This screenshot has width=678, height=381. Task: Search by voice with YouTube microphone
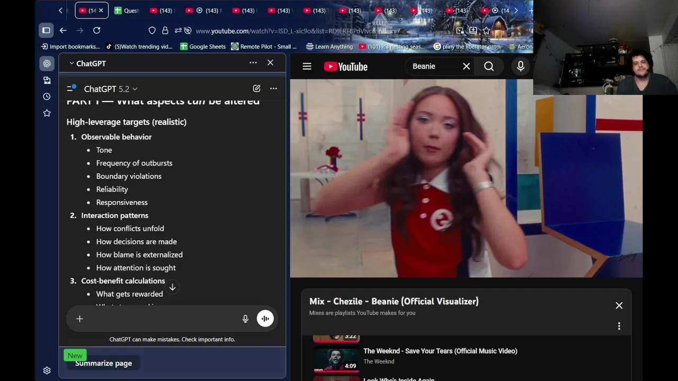click(x=521, y=66)
